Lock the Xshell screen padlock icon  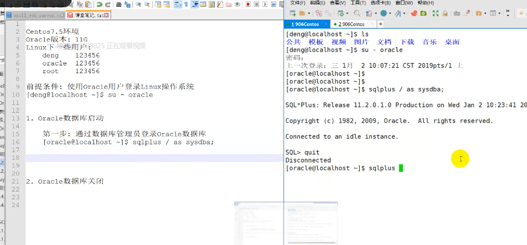point(445,13)
